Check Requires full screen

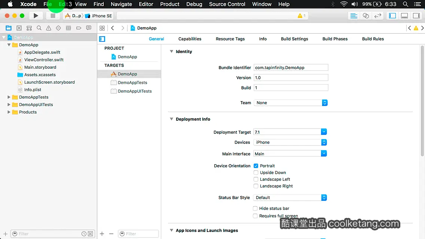[255, 216]
